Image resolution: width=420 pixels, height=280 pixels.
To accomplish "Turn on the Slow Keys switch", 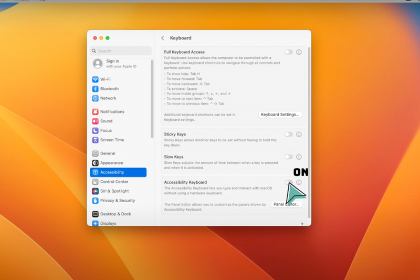I will 288,157.
